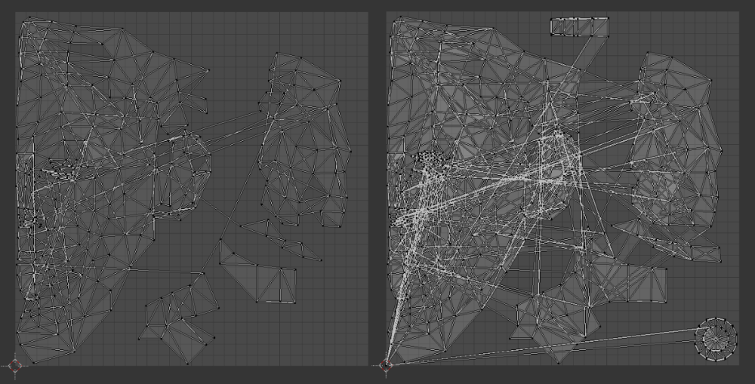Screen dimensions: 755x384
Task: Select the bottom triangulated island in left view
Action: click(175, 321)
